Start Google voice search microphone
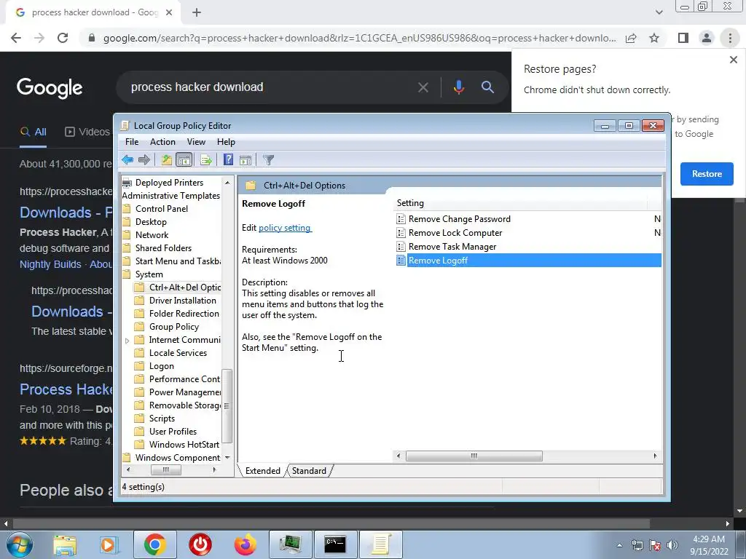Screen dimensions: 746x559 tap(459, 87)
